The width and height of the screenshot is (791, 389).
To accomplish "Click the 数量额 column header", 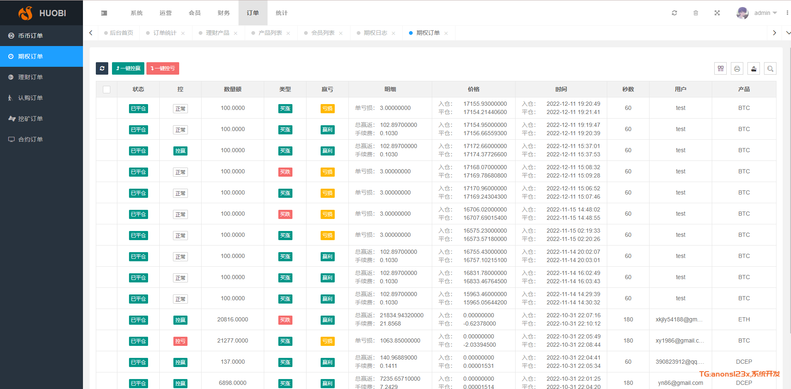I will pyautogui.click(x=233, y=89).
